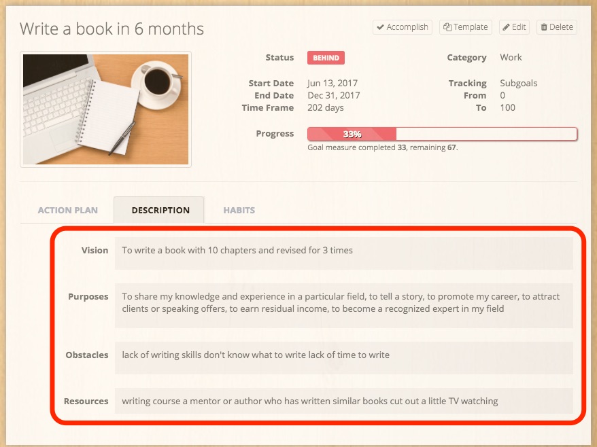The height and width of the screenshot is (447, 597).
Task: Click the Template copy button
Action: click(x=465, y=27)
